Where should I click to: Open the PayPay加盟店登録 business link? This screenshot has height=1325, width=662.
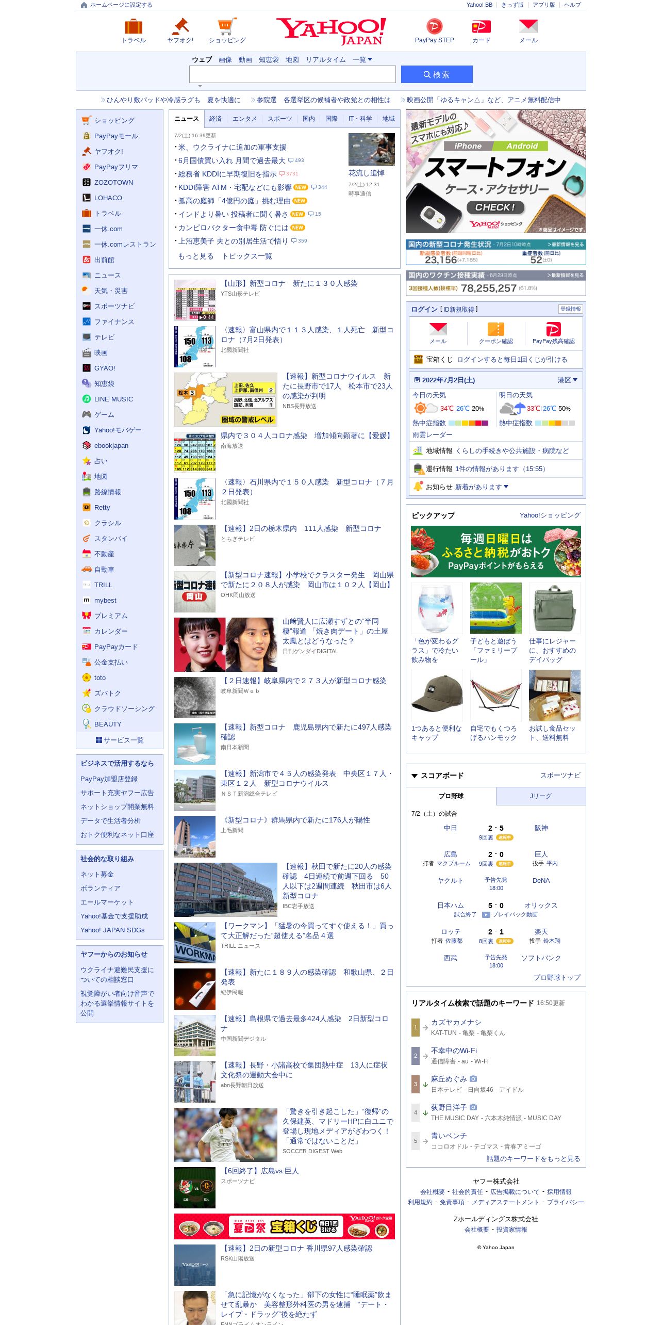[109, 779]
